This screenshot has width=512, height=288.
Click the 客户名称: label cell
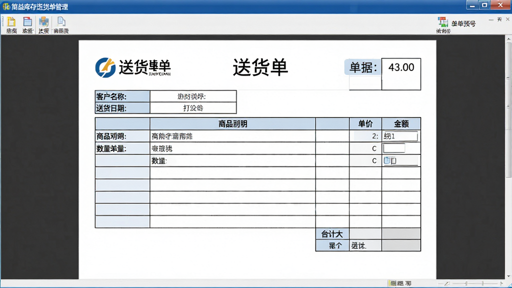pyautogui.click(x=122, y=96)
